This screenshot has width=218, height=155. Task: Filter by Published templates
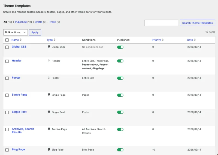pos(21,22)
